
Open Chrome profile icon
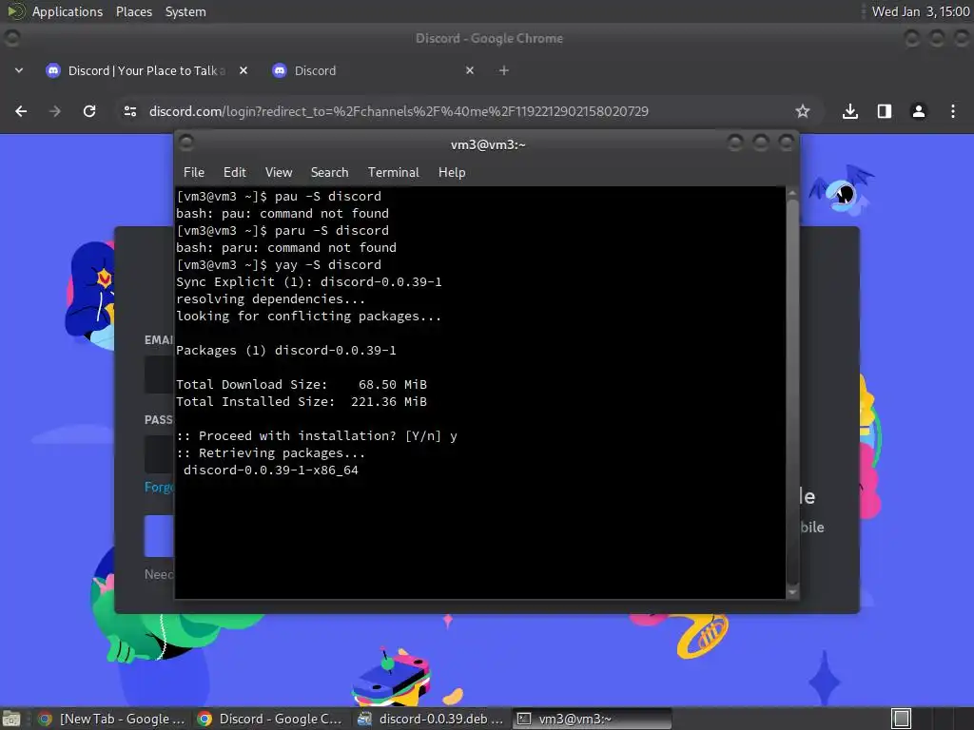click(919, 111)
